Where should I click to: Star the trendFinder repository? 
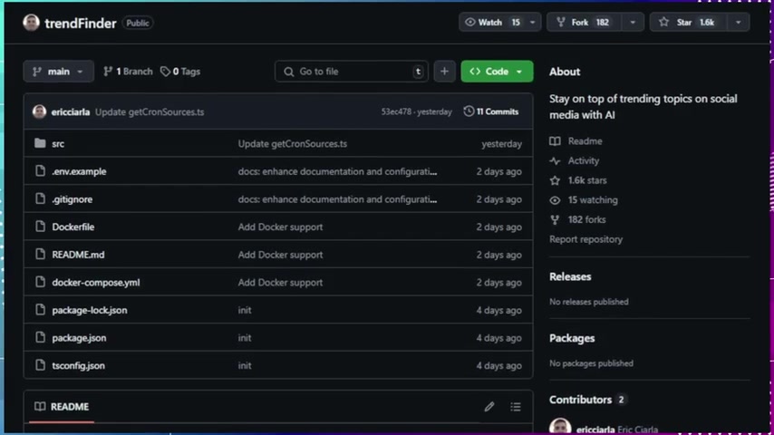[x=689, y=23]
